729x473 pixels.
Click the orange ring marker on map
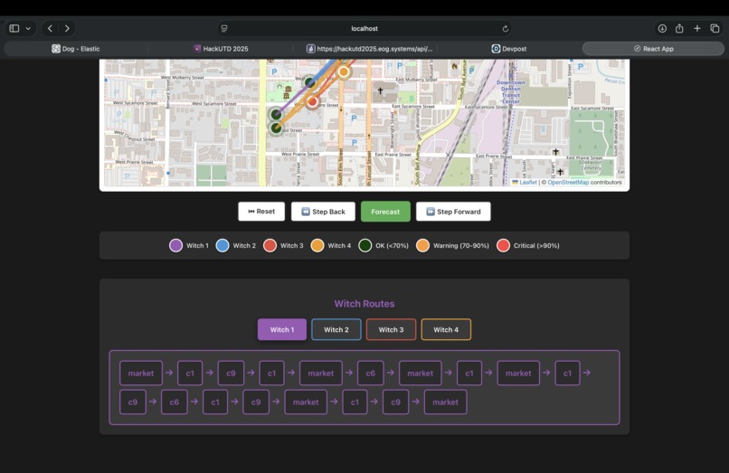(344, 71)
